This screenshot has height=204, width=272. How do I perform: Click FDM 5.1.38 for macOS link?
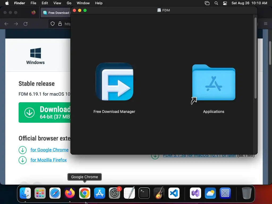199,156
